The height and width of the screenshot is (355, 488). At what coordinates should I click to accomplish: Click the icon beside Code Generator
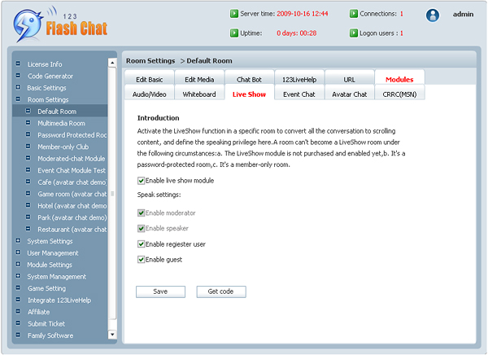click(x=18, y=76)
